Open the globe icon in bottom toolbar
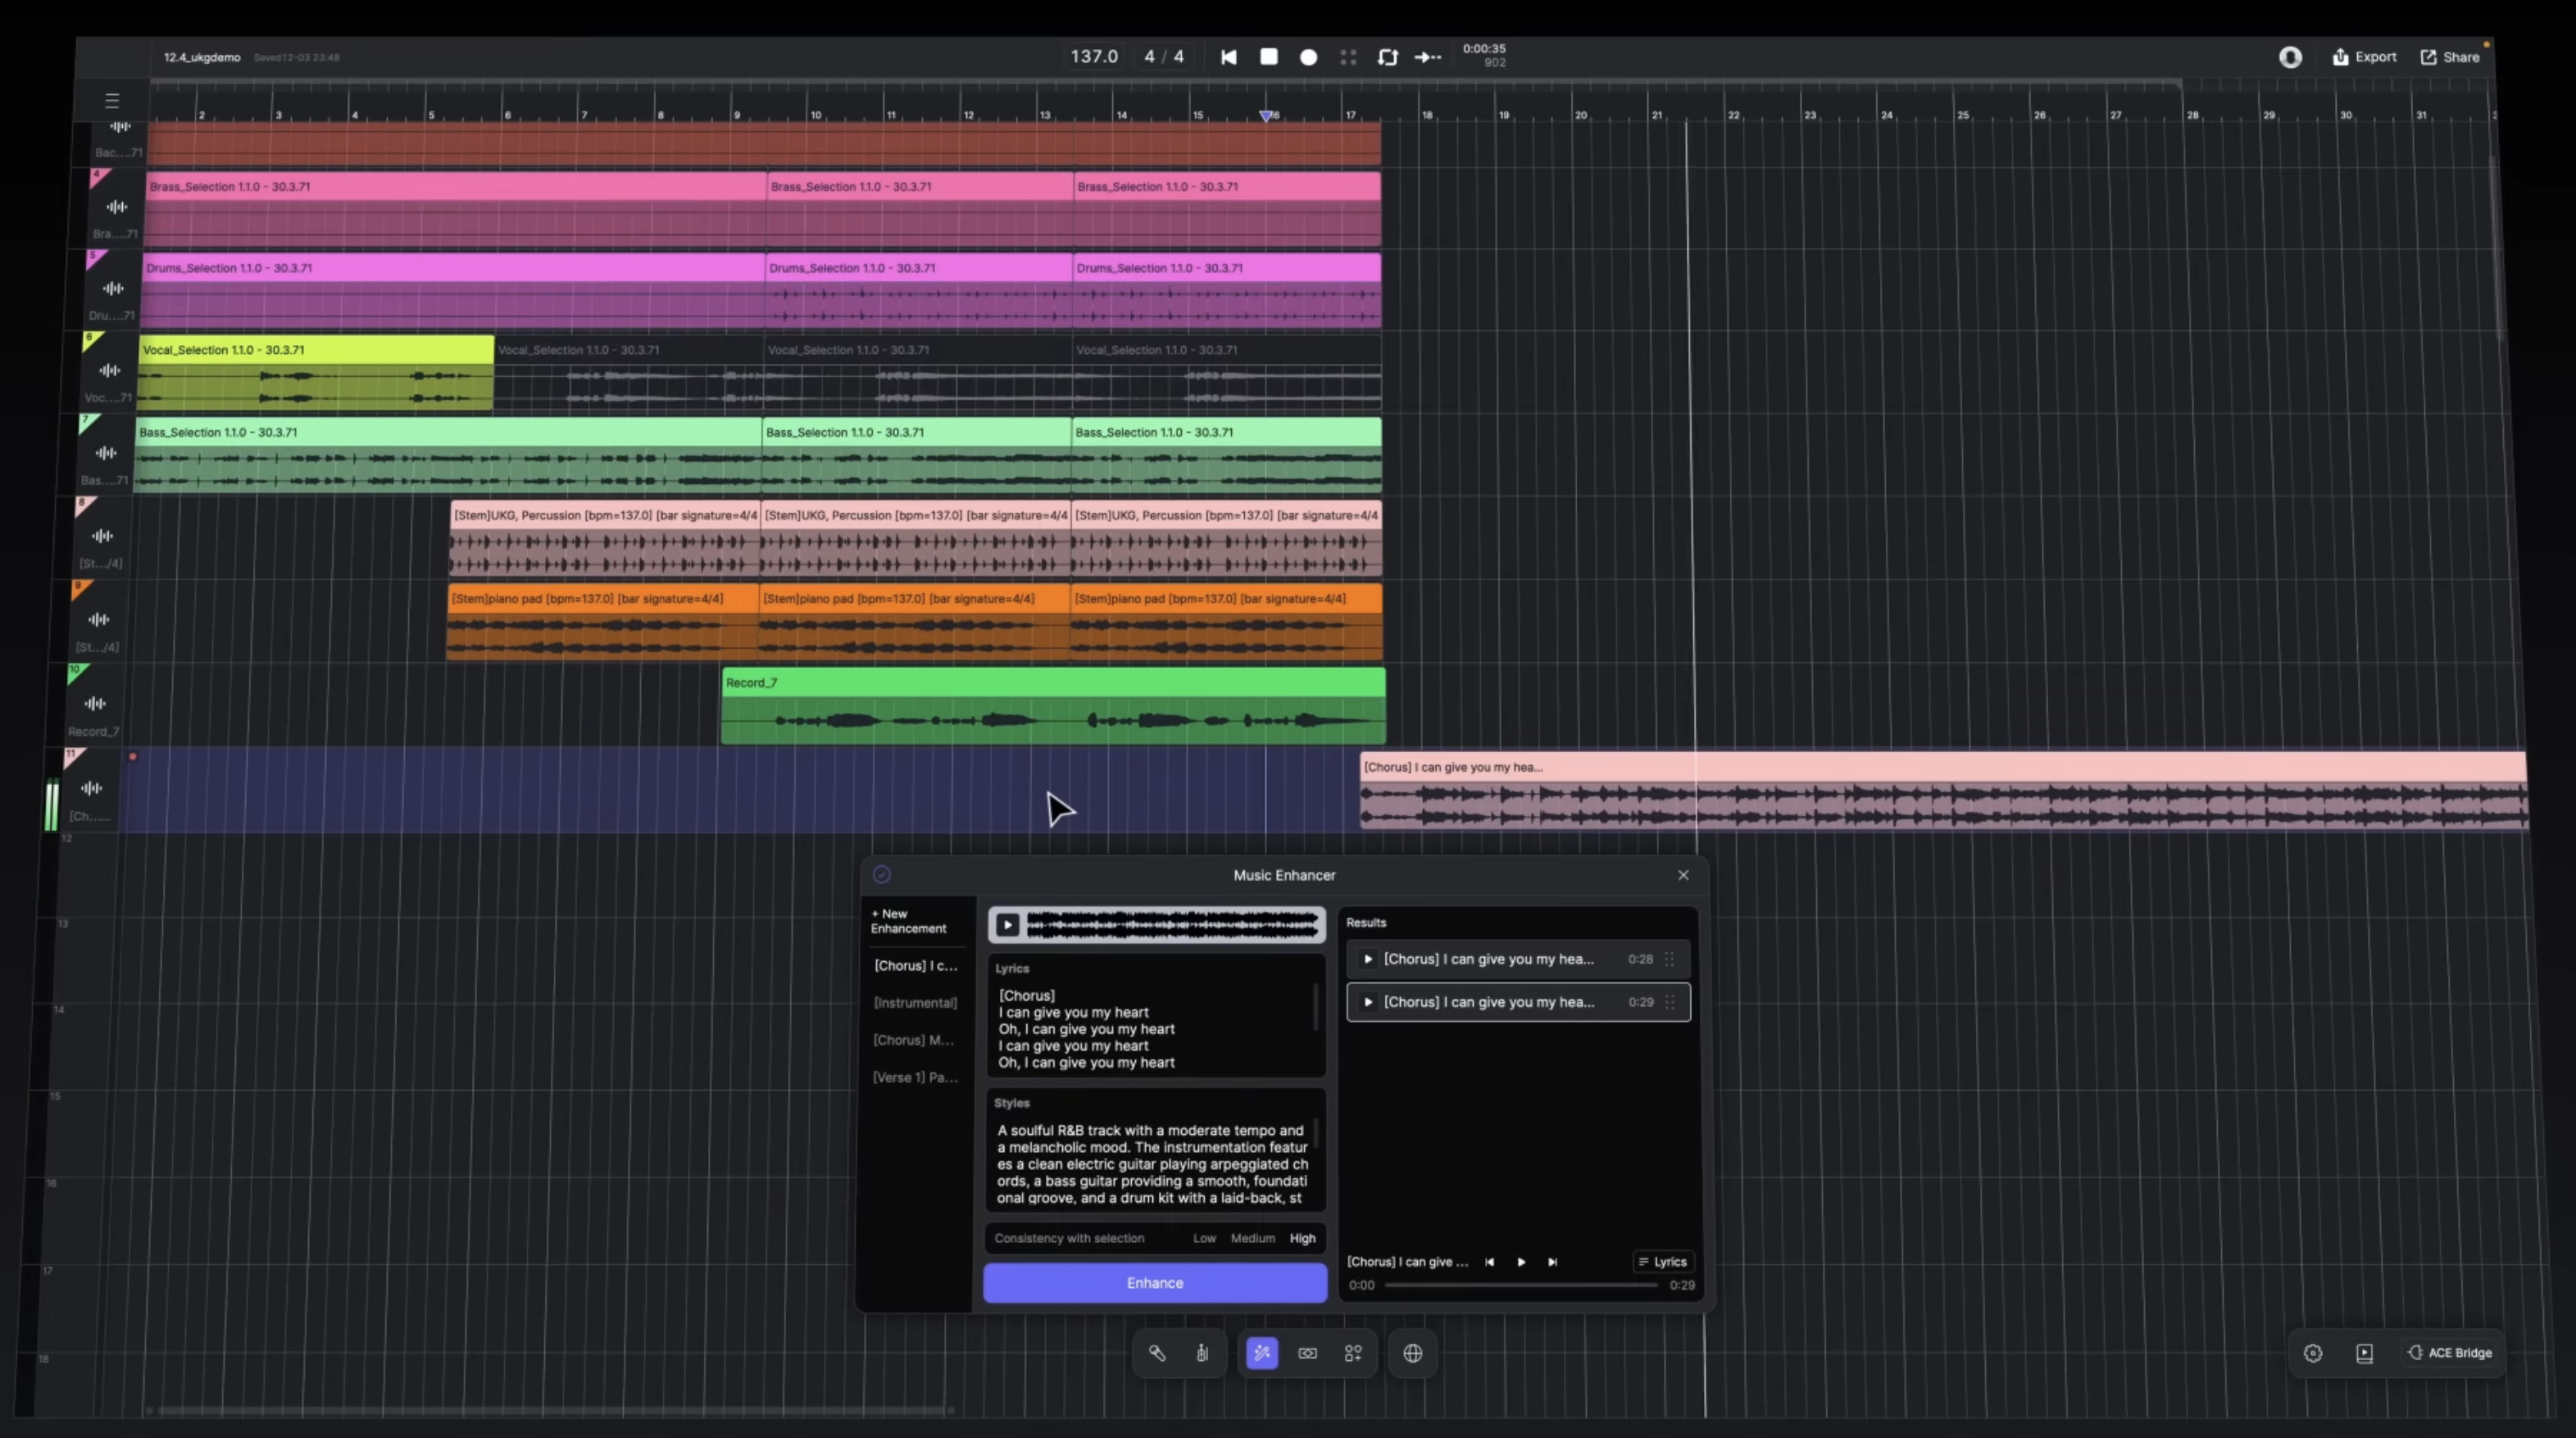This screenshot has height=1438, width=2576. [x=1412, y=1353]
